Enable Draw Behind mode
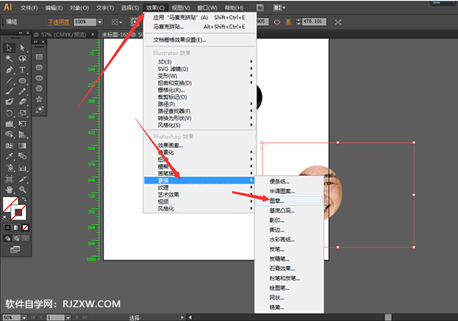 [17, 239]
